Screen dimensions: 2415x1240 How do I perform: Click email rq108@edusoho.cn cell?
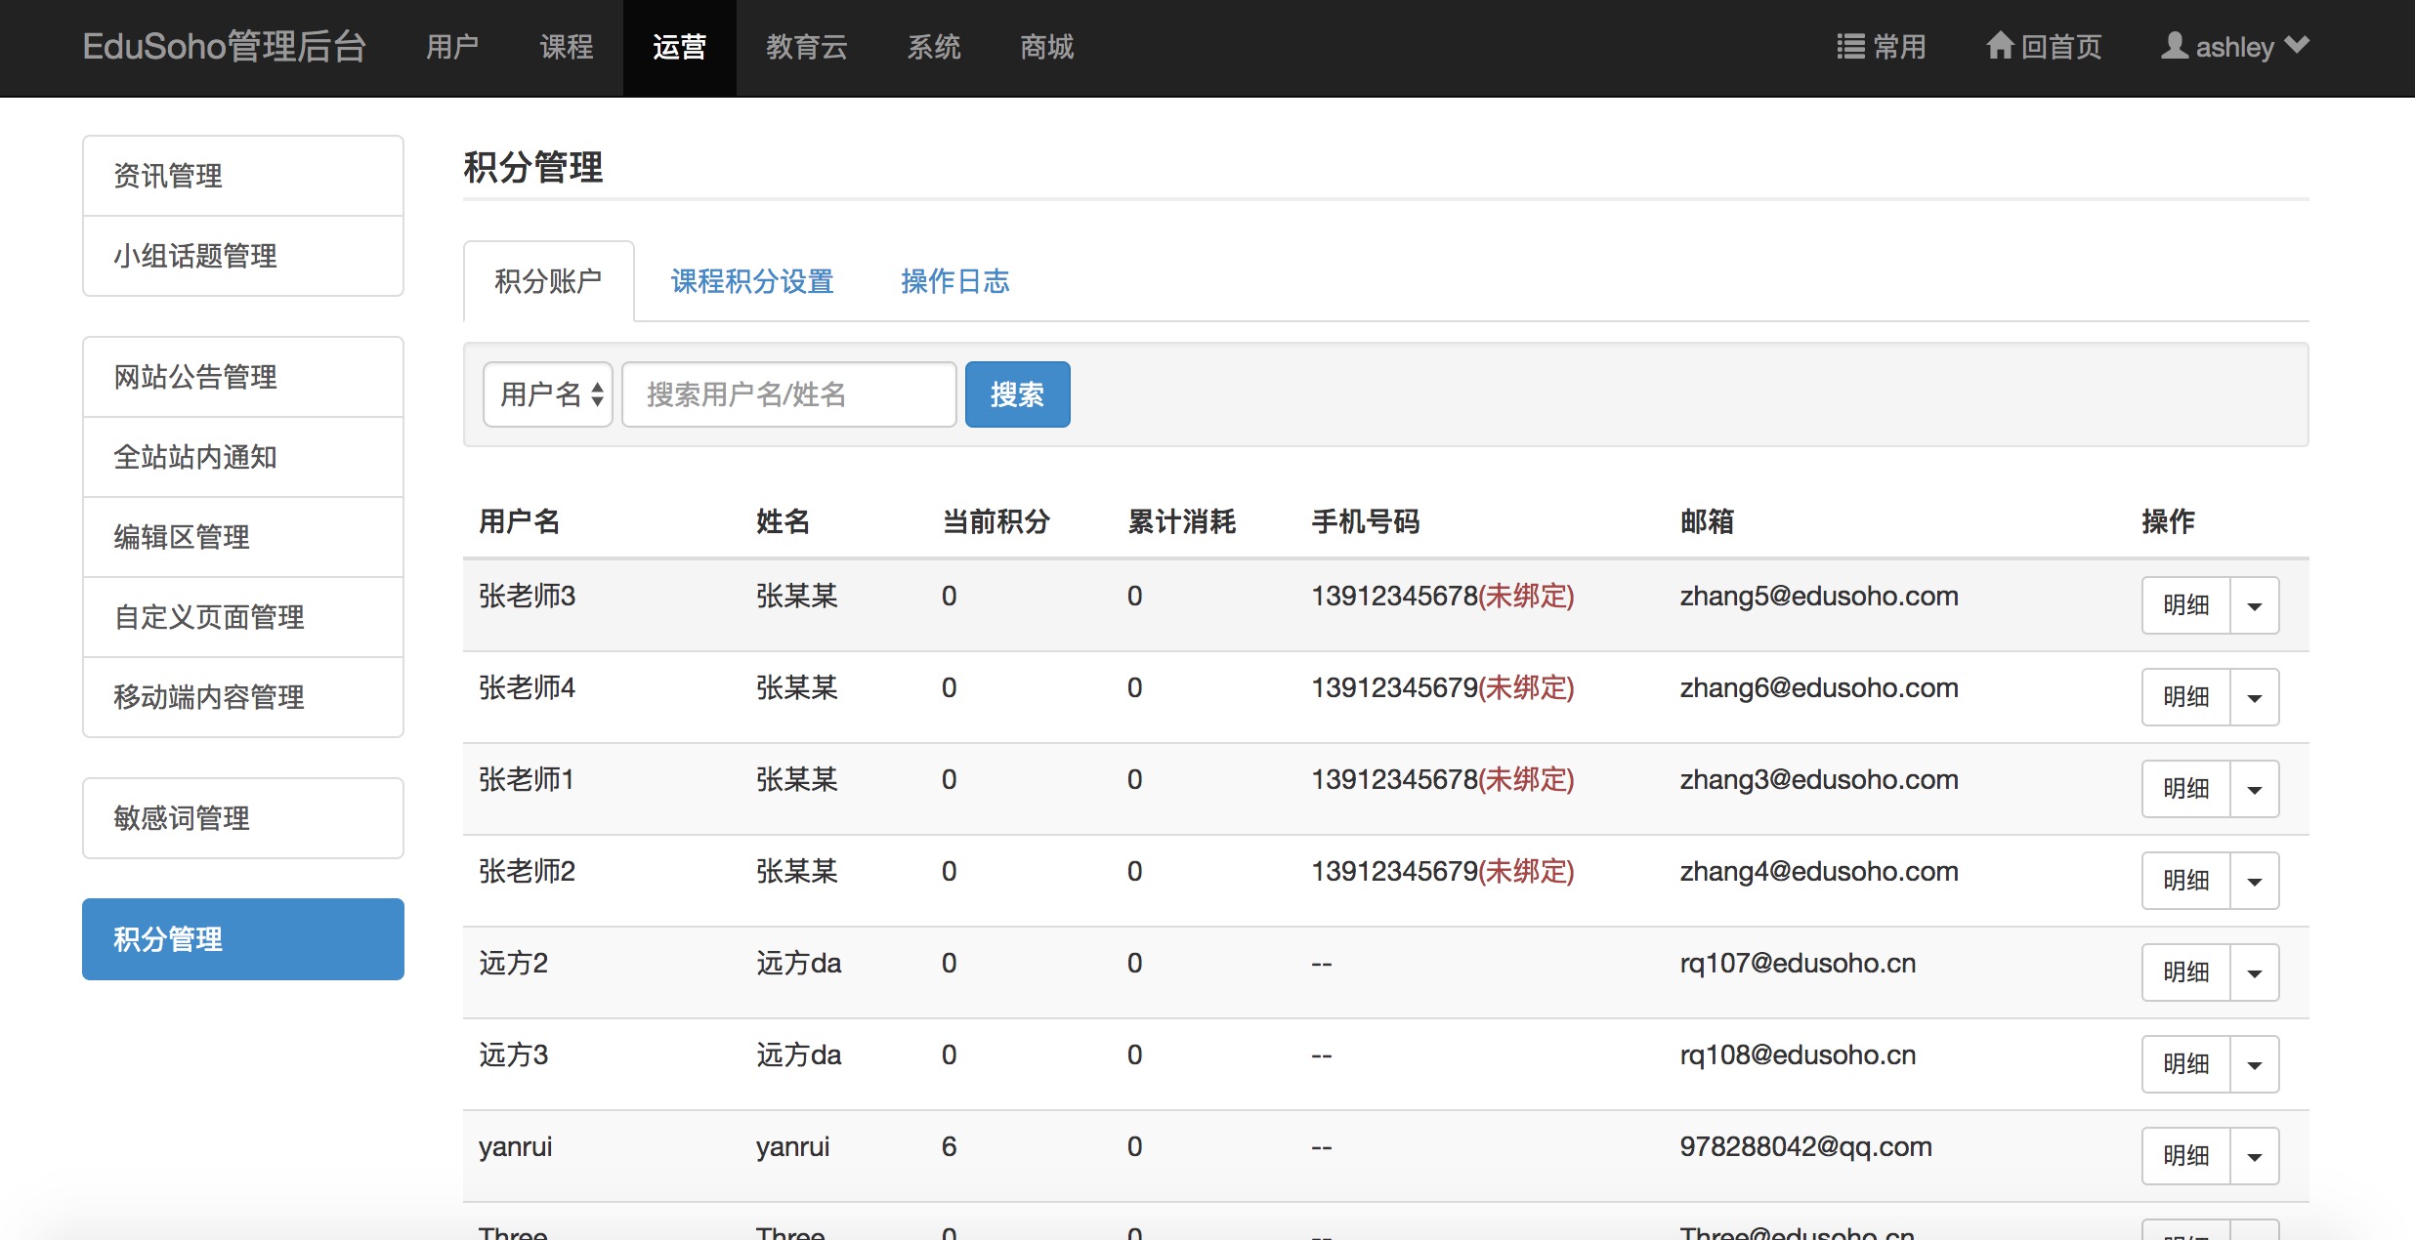click(x=1798, y=1055)
